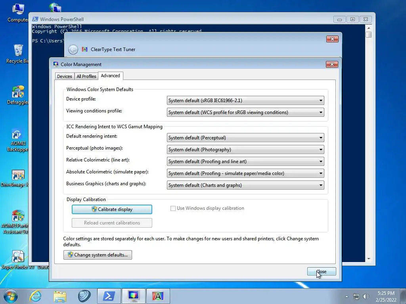406x304 pixels.
Task: Click the network tray icon
Action: point(356,296)
